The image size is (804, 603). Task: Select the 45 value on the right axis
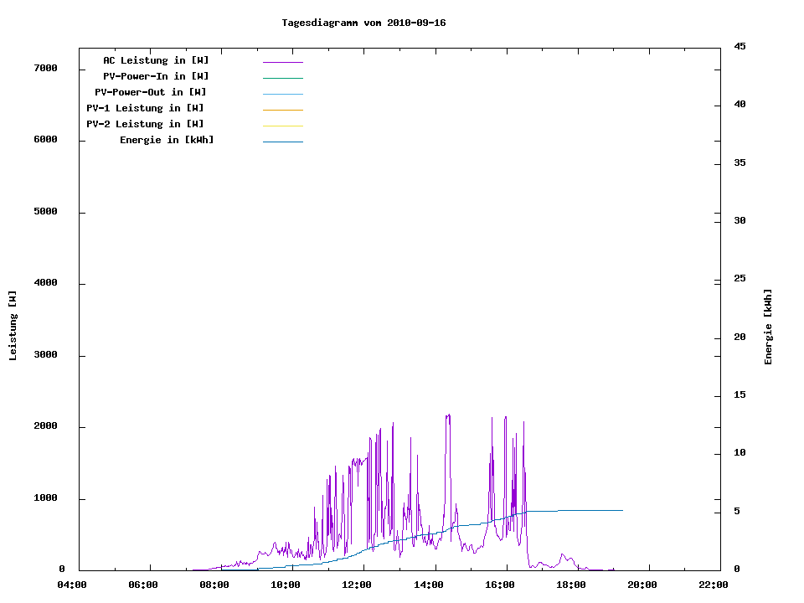(x=740, y=46)
